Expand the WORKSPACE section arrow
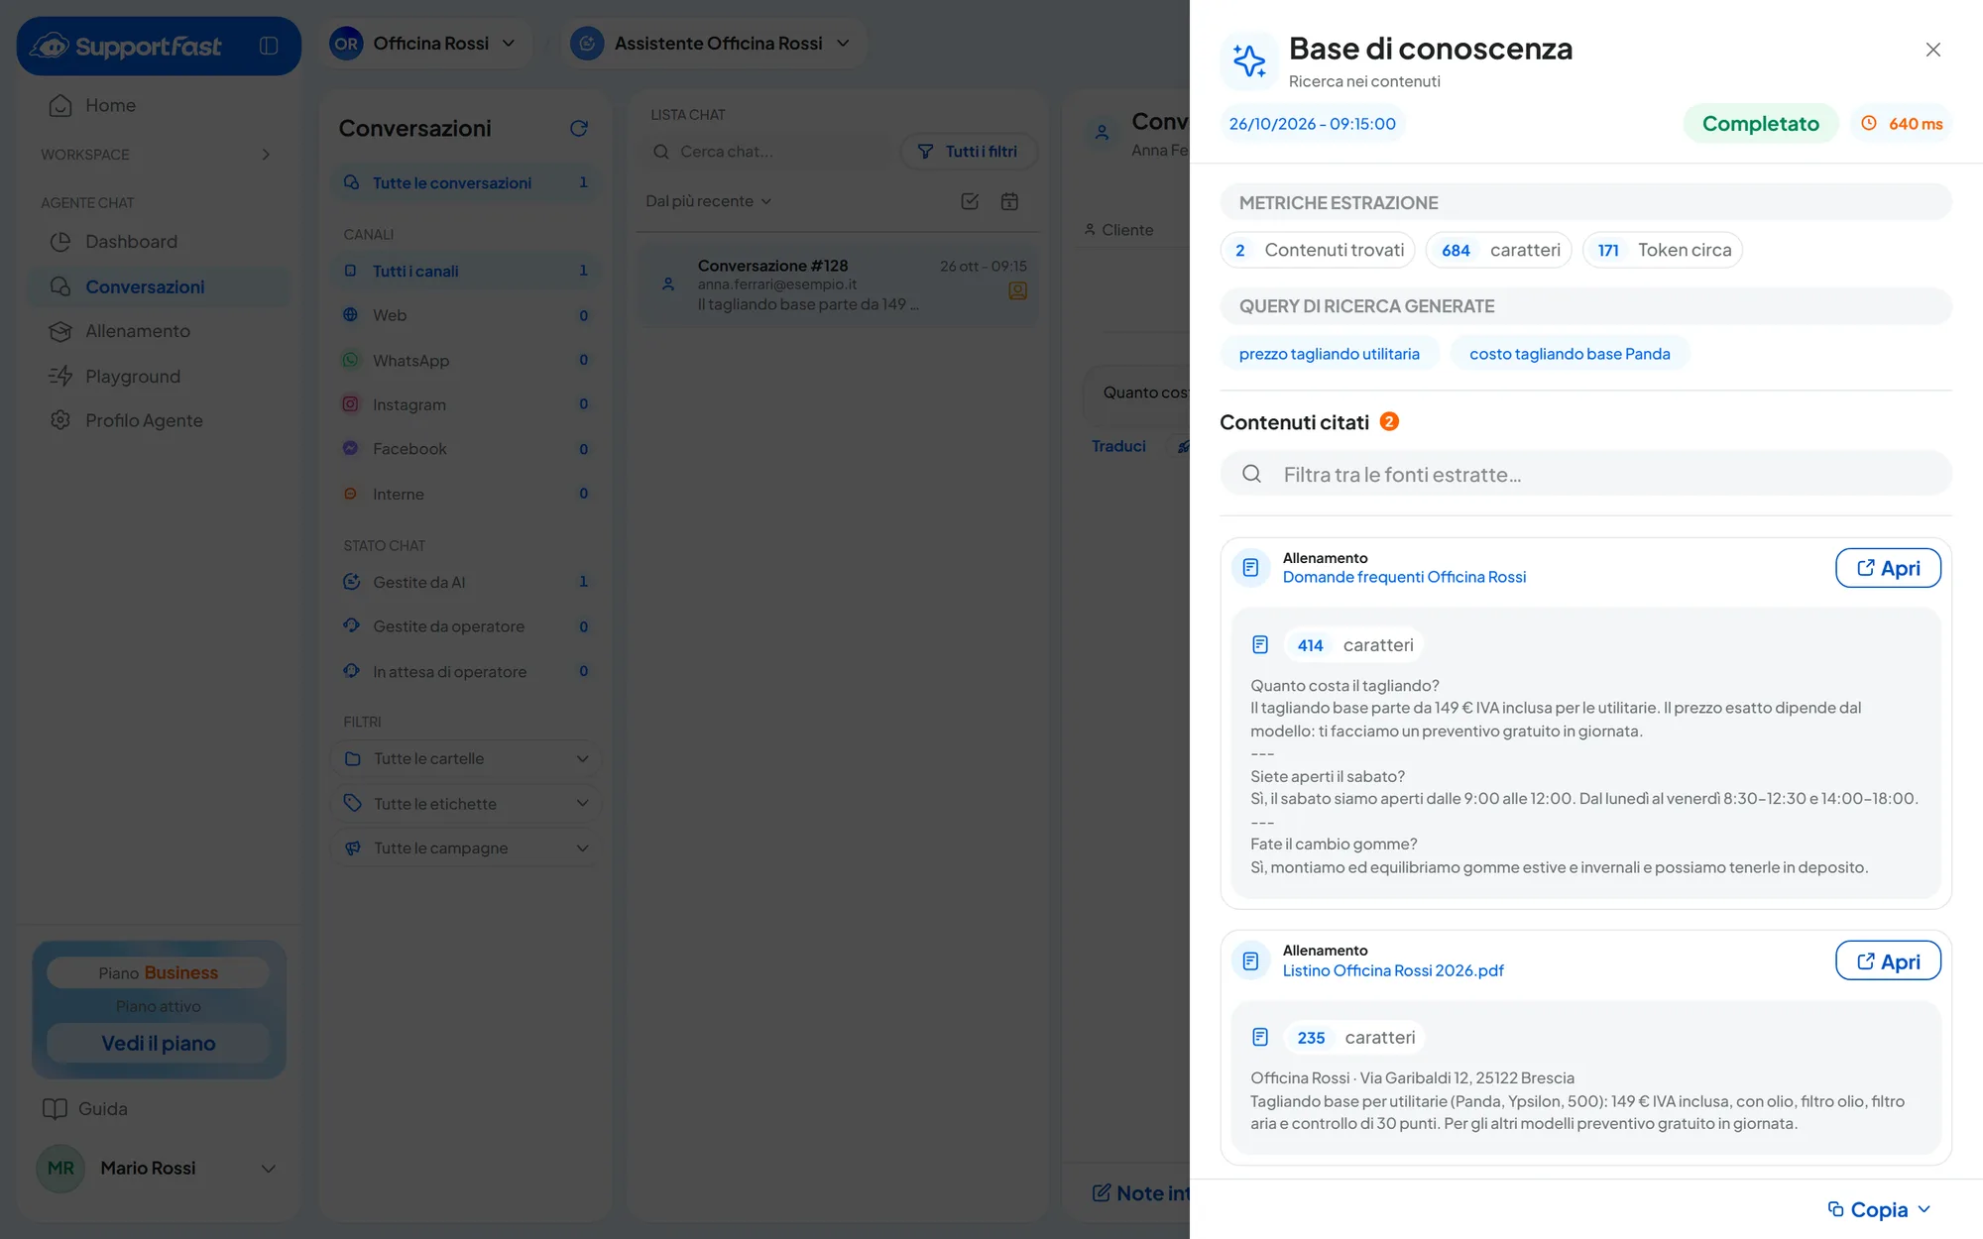 (266, 155)
